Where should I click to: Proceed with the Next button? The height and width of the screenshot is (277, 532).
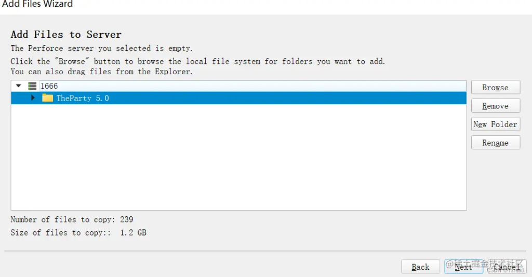pyautogui.click(x=463, y=267)
